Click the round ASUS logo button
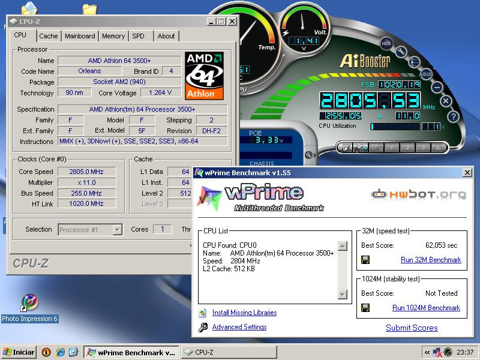480x360 pixels. (x=426, y=74)
